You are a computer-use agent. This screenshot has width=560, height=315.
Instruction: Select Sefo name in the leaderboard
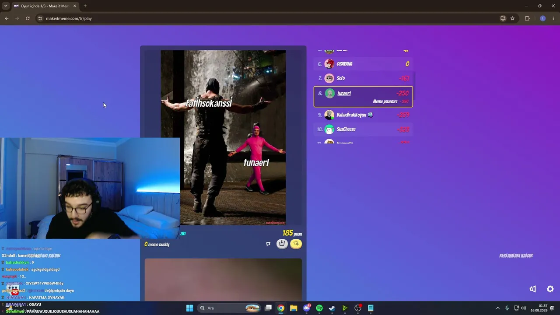[341, 78]
